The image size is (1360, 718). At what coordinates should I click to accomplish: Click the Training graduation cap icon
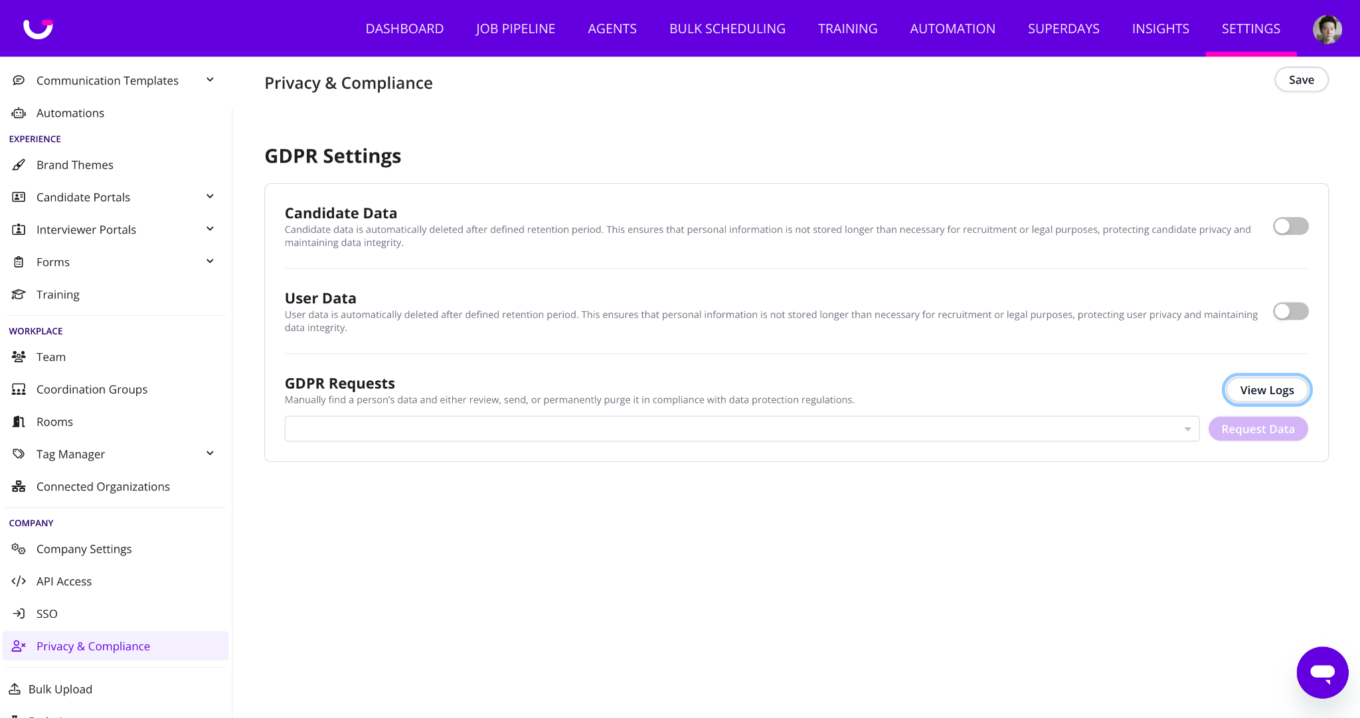19,295
